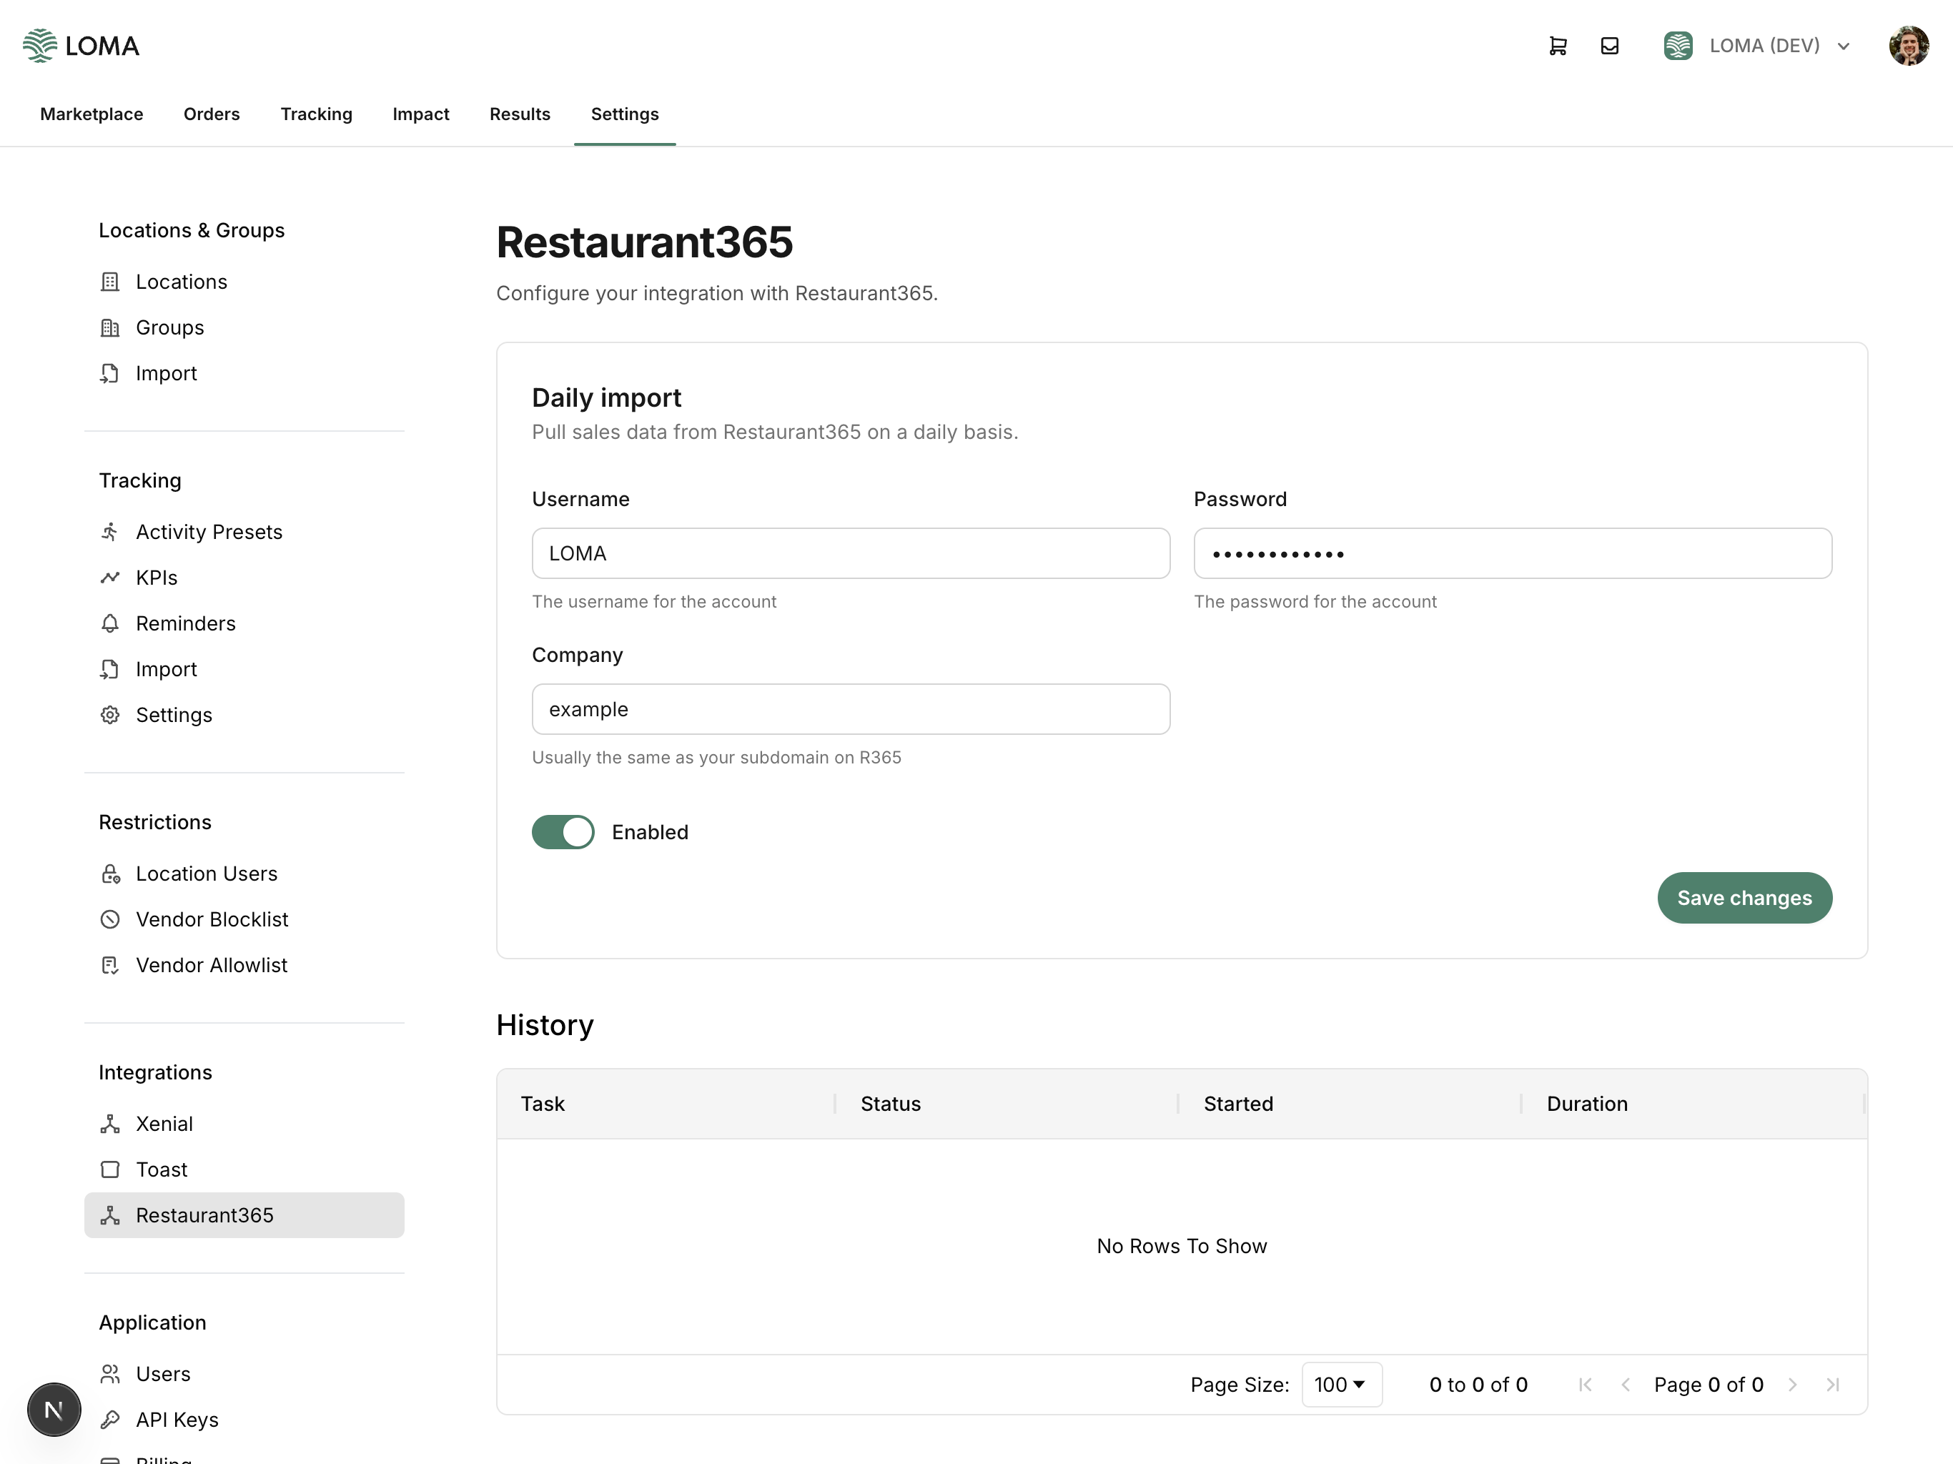
Task: Click the shopping cart icon in the header
Action: 1558,45
